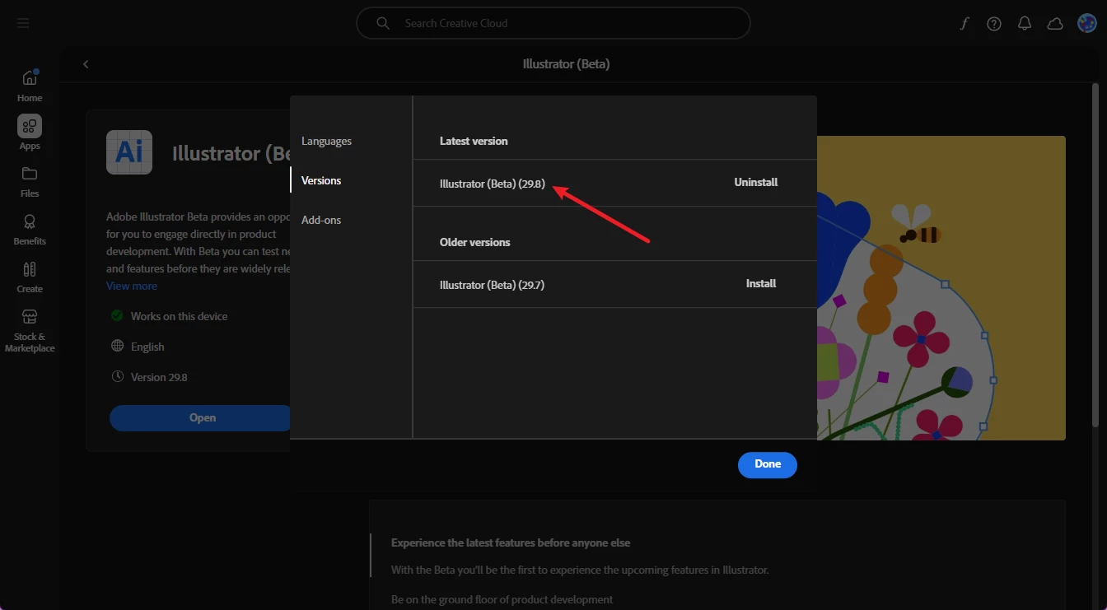Click the Illustrator Ai app icon
The height and width of the screenshot is (610, 1107).
click(x=129, y=152)
